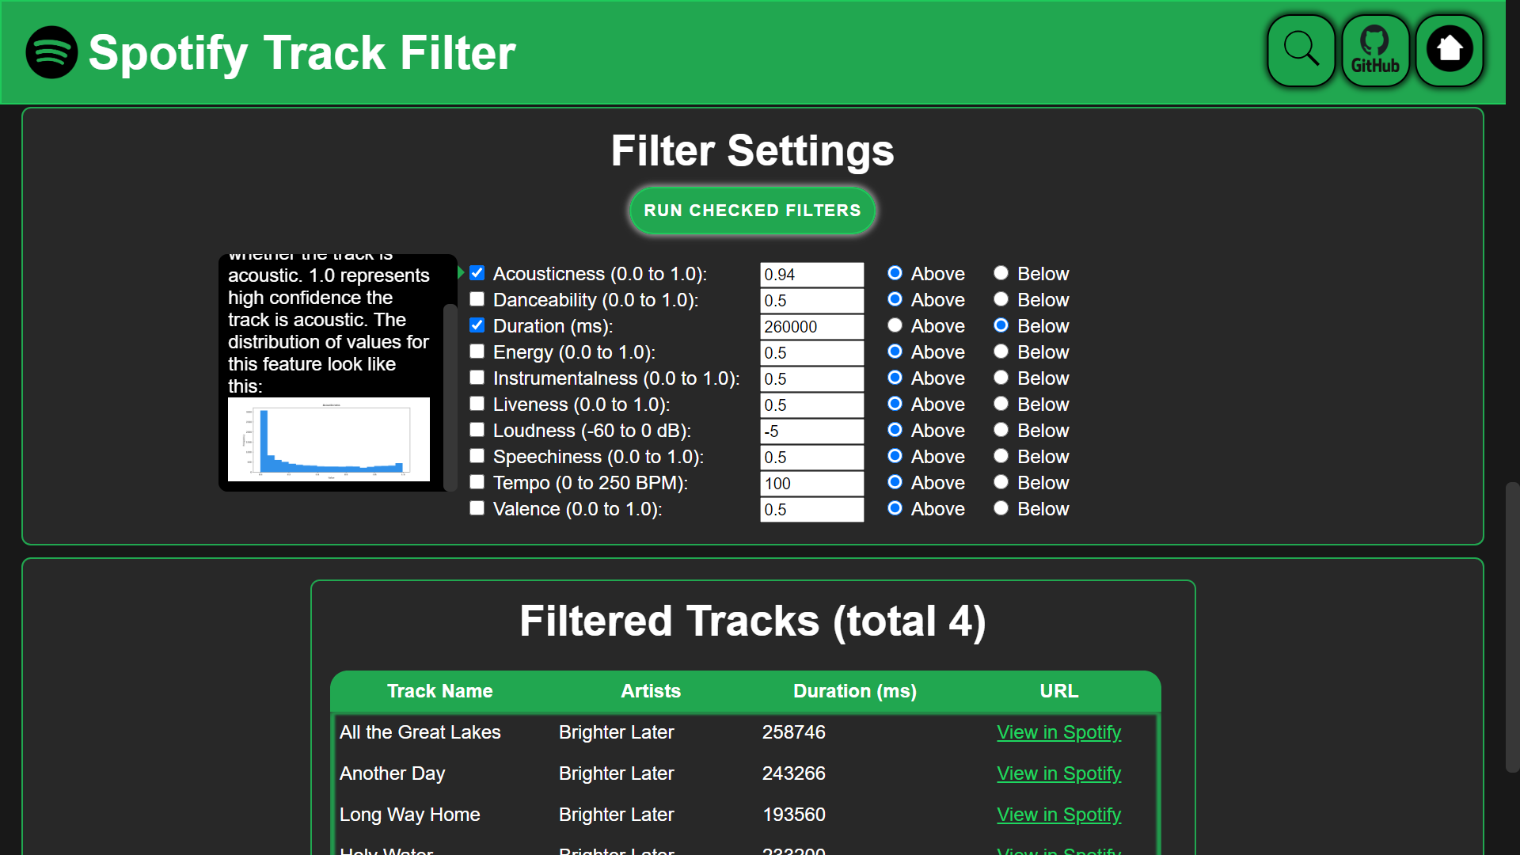Click the Filtered Tracks (total 4) heading
This screenshot has width=1520, height=855.
point(752,621)
